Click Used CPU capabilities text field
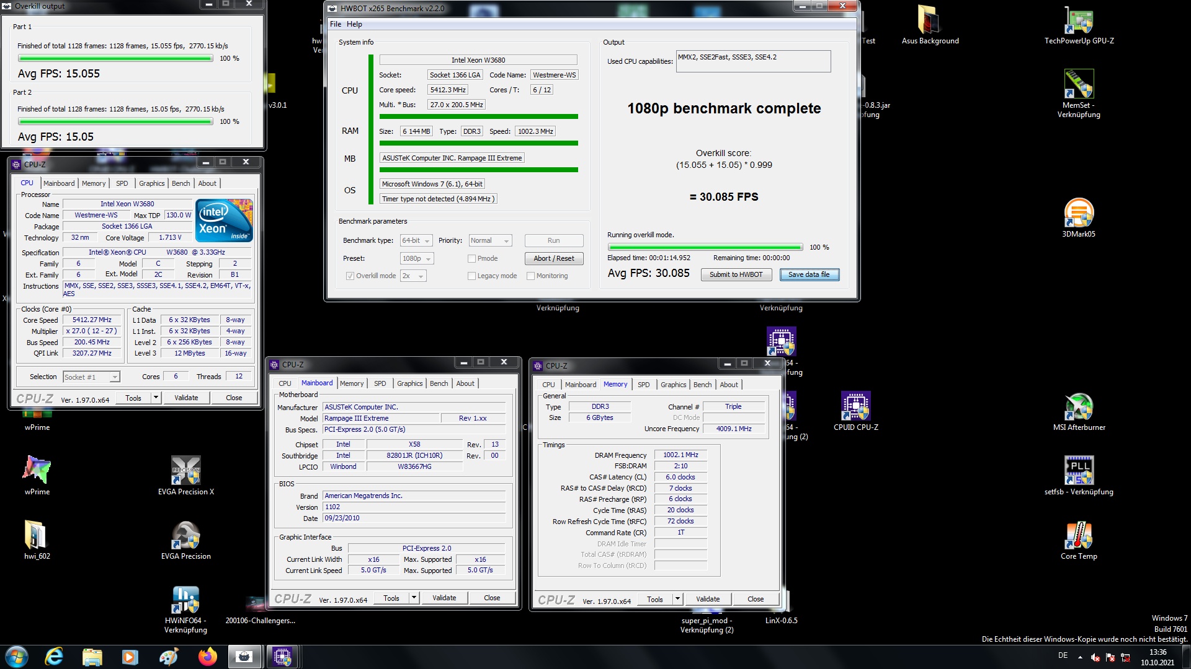 coord(753,61)
